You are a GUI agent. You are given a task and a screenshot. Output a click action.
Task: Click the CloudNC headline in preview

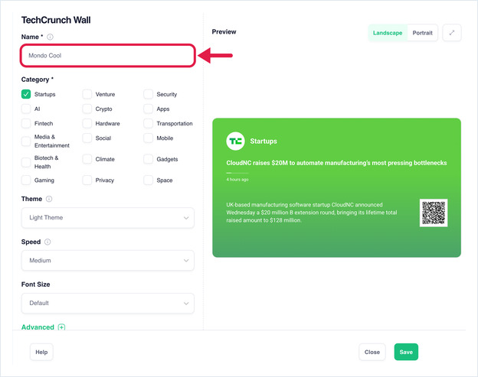coord(336,163)
